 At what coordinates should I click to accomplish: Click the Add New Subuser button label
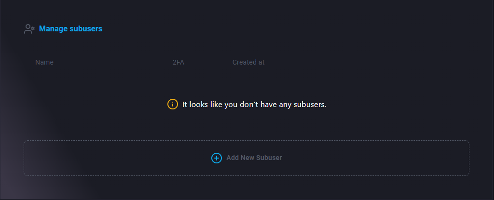tap(254, 158)
